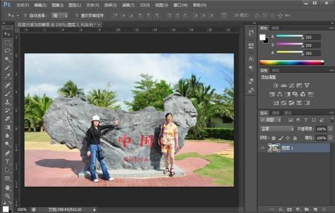Select the Horizontal Type tool
335x213 pixels.
(8, 161)
